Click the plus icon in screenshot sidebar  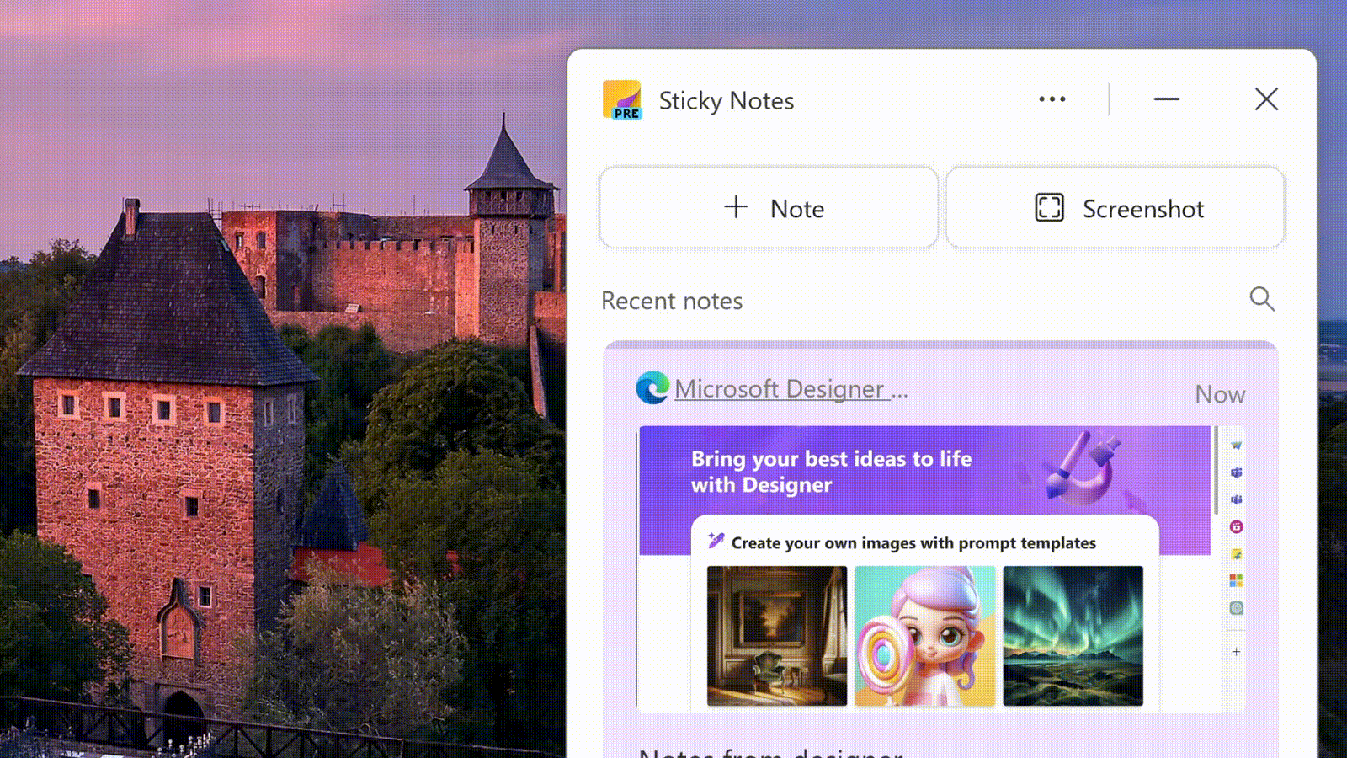[x=1236, y=652]
